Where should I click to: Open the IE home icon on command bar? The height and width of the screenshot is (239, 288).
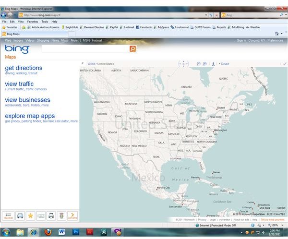tap(276, 34)
